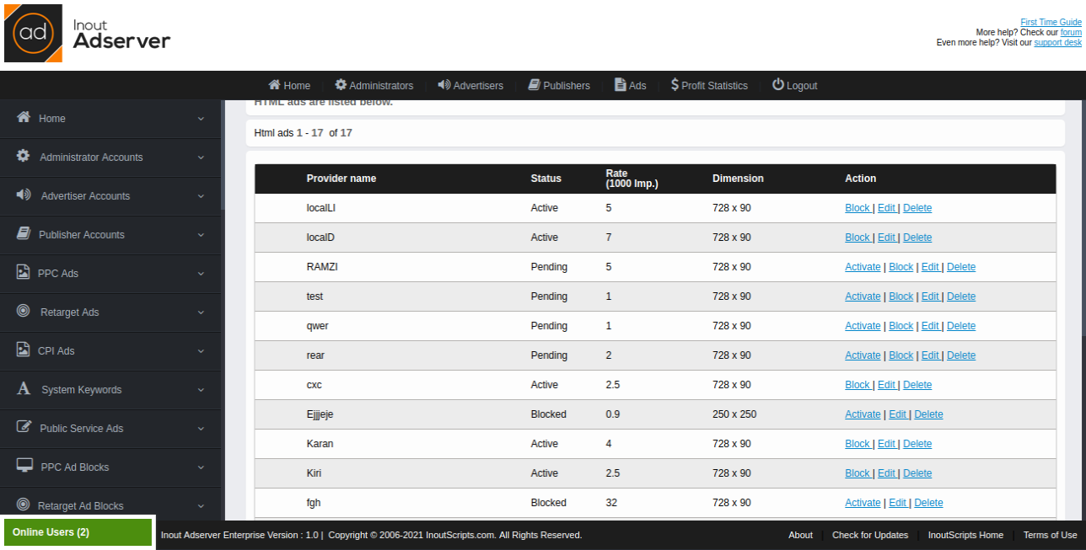Click the house icon in top navigation
Screen dimensions: 1086x550
(x=274, y=84)
